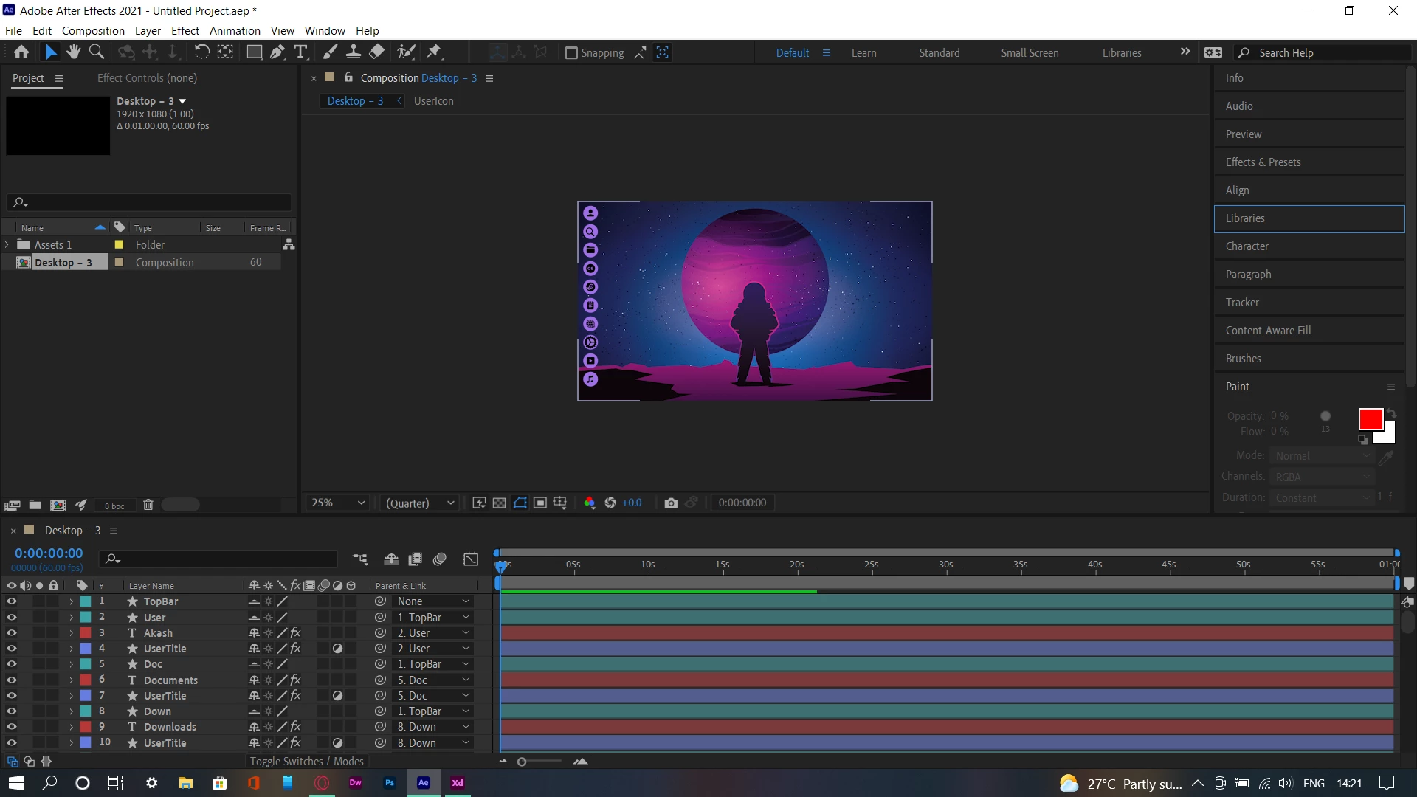Open the Quarter resolution dropdown
The image size is (1417, 797).
(419, 503)
